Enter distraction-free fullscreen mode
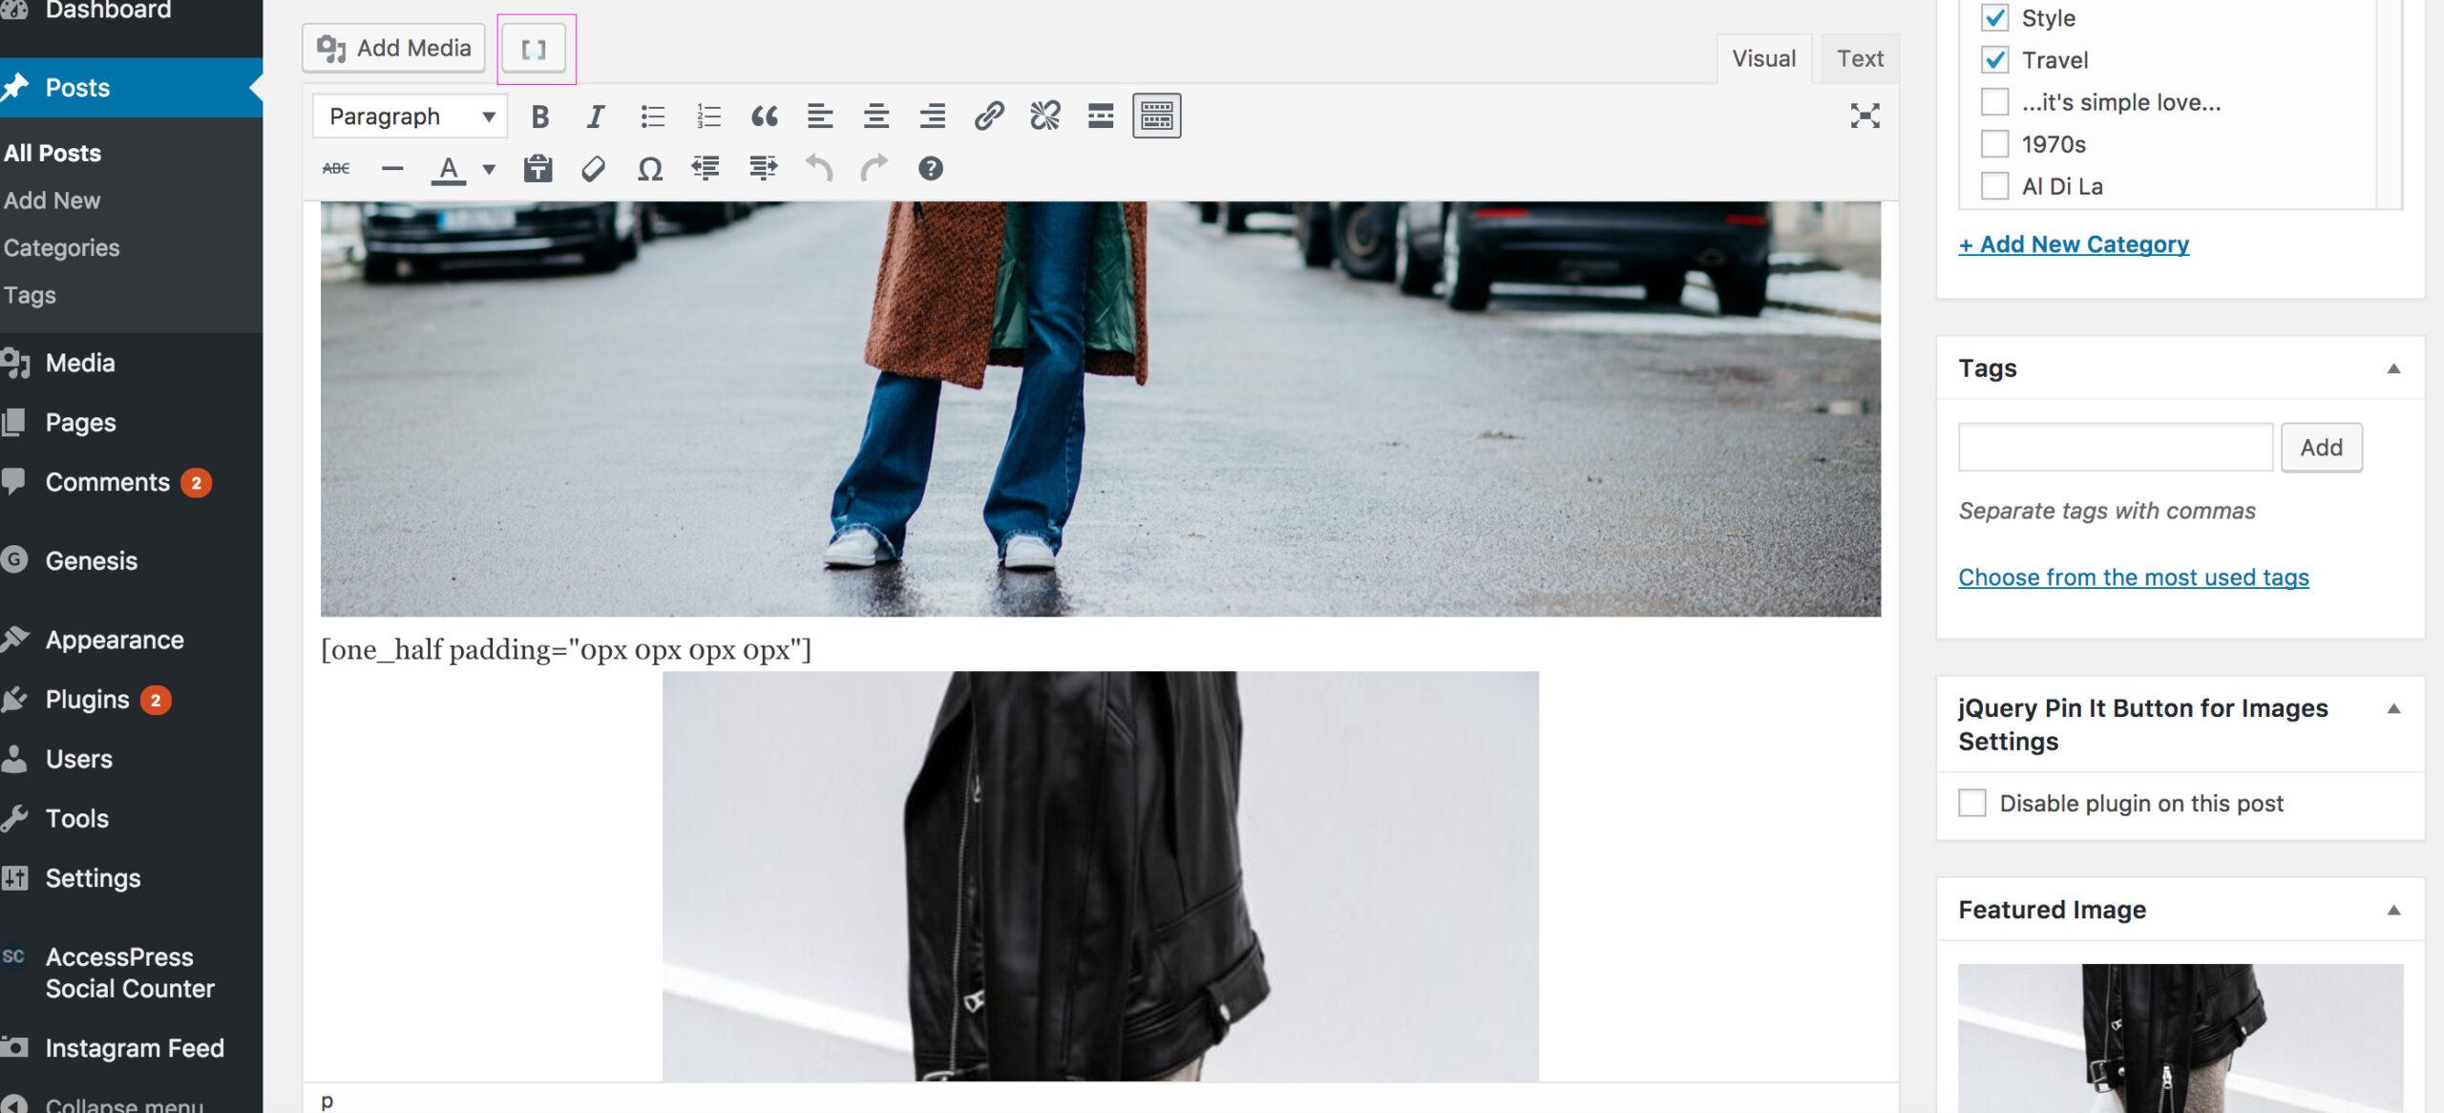This screenshot has width=2444, height=1113. [x=1865, y=116]
